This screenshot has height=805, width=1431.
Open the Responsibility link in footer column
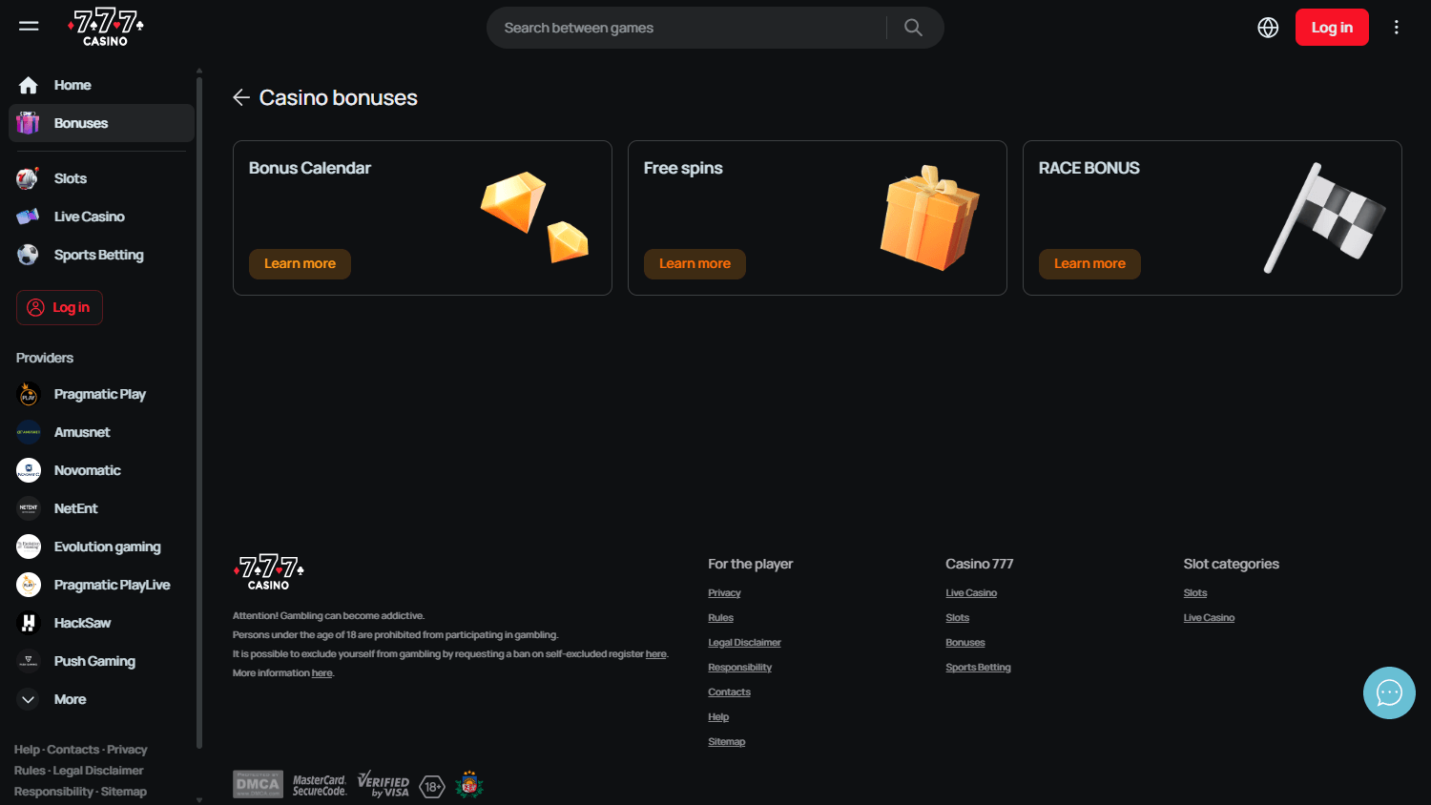coord(739,668)
